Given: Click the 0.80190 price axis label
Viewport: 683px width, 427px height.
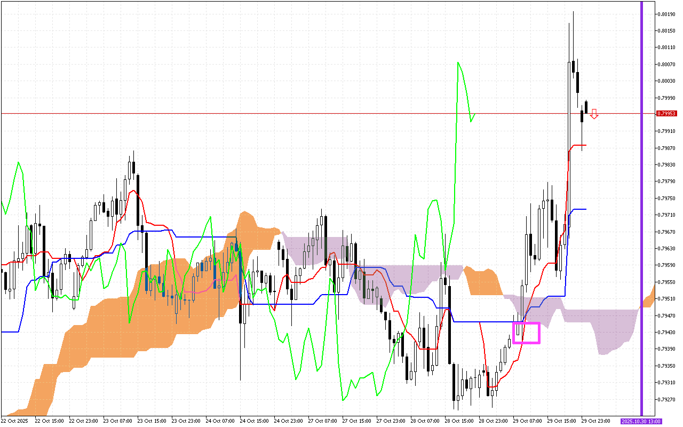Looking at the screenshot, I should 666,14.
